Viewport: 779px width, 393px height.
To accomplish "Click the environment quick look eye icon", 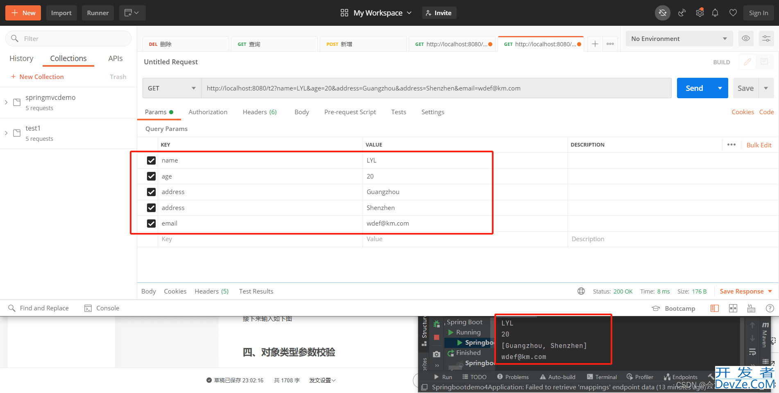I will (x=746, y=38).
